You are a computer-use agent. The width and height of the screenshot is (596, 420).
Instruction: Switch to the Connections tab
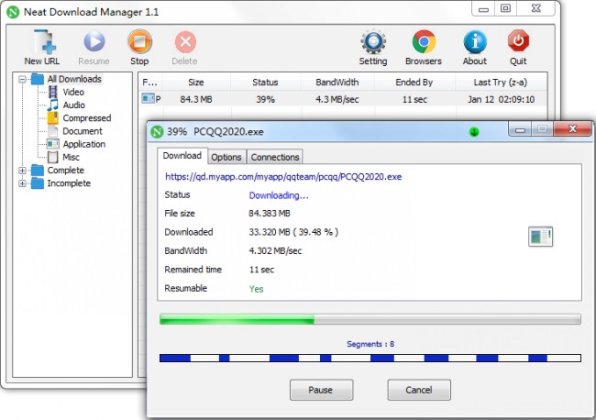click(x=275, y=157)
